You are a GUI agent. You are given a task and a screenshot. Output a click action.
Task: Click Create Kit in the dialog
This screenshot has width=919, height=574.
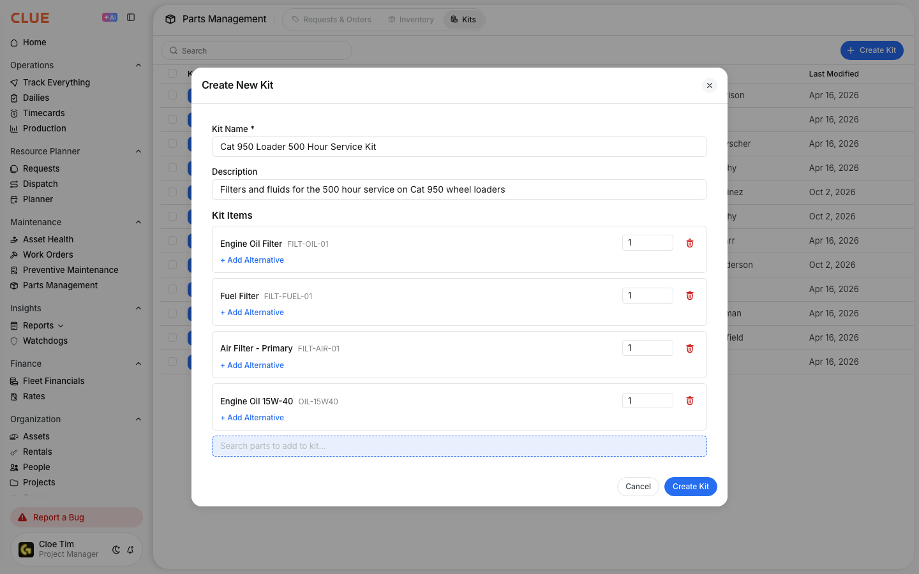coord(691,487)
